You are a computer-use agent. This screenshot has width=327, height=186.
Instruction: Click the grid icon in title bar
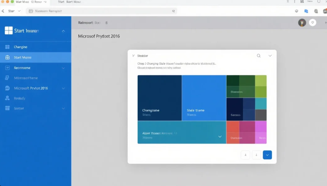coord(302,1)
